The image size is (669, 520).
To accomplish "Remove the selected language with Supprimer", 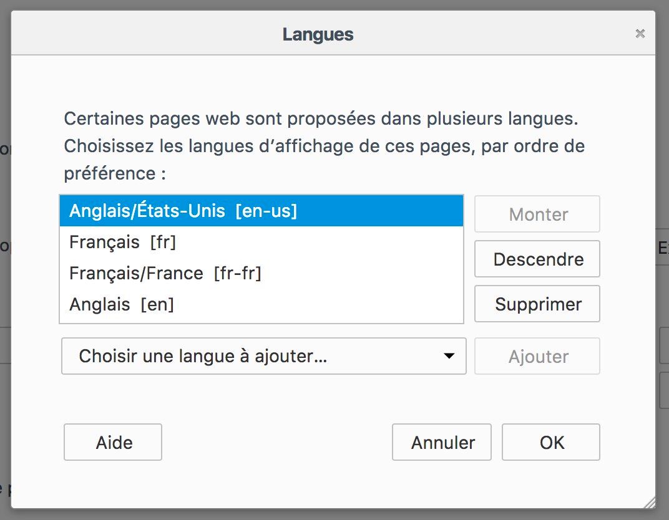I will 537,304.
